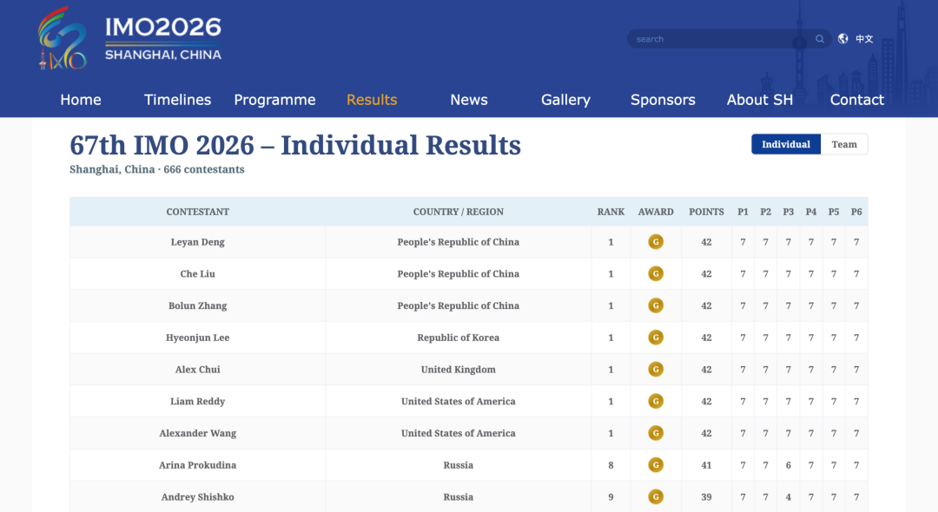
Task: Open the Home menu item
Action: pyautogui.click(x=81, y=100)
